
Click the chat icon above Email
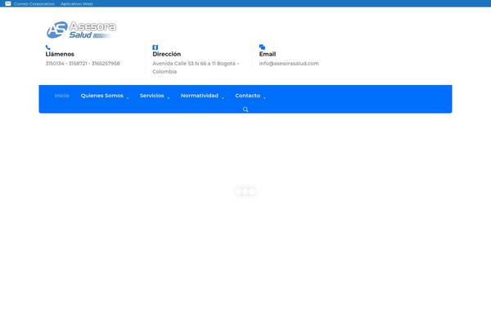tap(262, 47)
